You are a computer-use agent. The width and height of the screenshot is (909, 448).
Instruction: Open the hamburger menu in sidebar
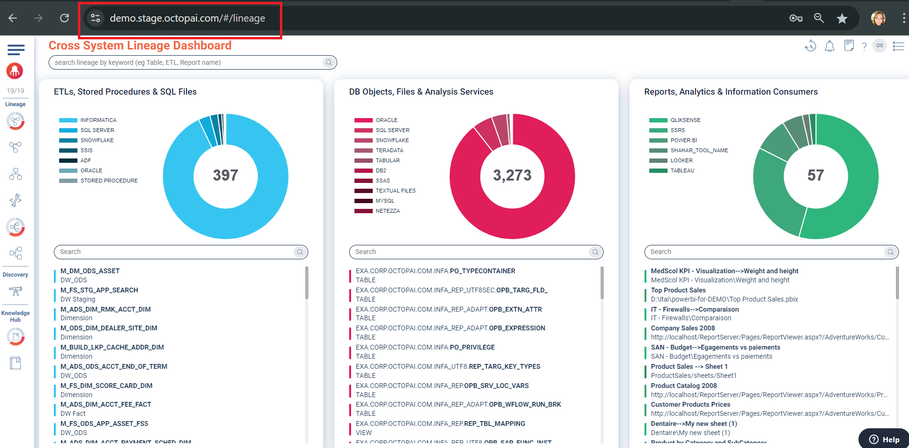click(16, 49)
